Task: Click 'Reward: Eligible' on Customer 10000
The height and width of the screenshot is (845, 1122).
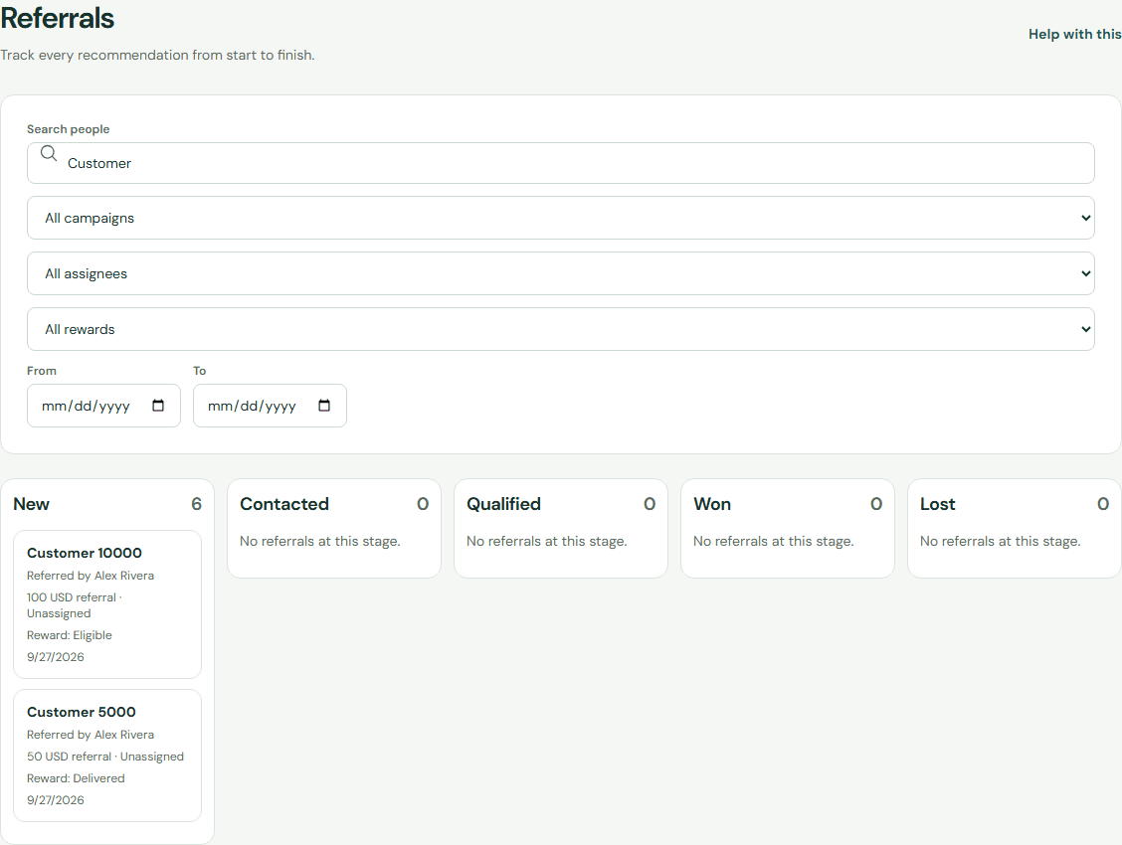Action: (x=70, y=635)
